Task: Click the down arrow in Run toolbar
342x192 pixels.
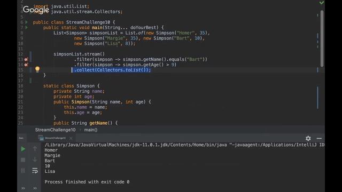Action: 35,159
